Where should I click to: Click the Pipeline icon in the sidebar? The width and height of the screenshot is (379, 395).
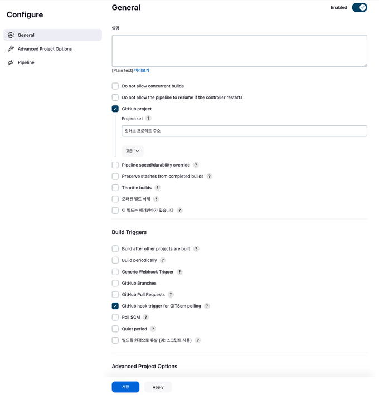pyautogui.click(x=11, y=62)
